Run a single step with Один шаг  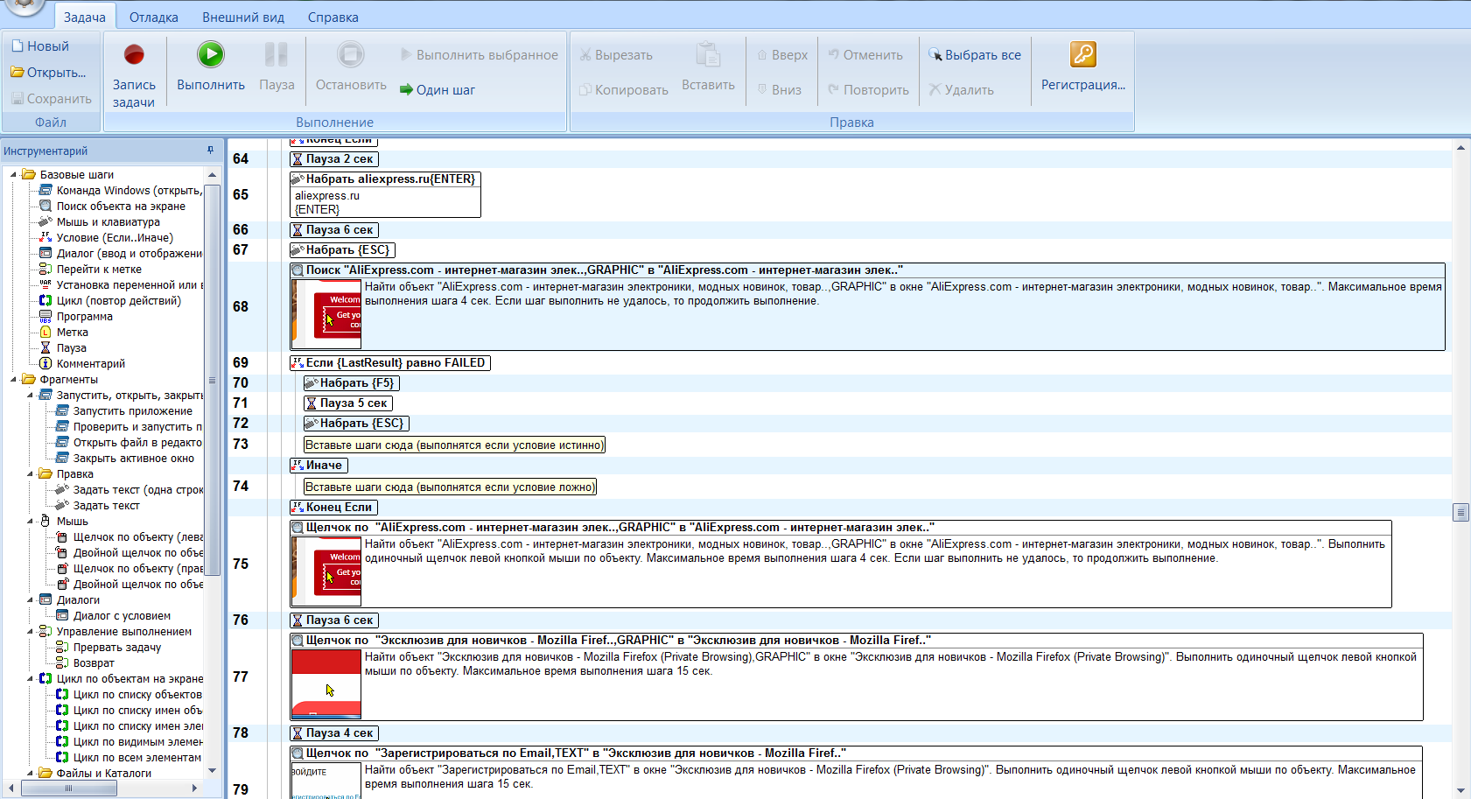point(438,90)
